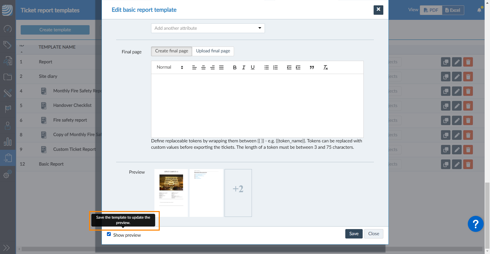Expand the sidebar with the double-chevron
Screen dimensions: 490x254
tap(6, 247)
